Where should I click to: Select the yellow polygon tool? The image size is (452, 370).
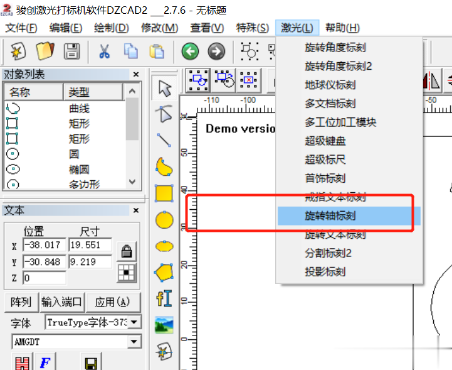coord(164,272)
